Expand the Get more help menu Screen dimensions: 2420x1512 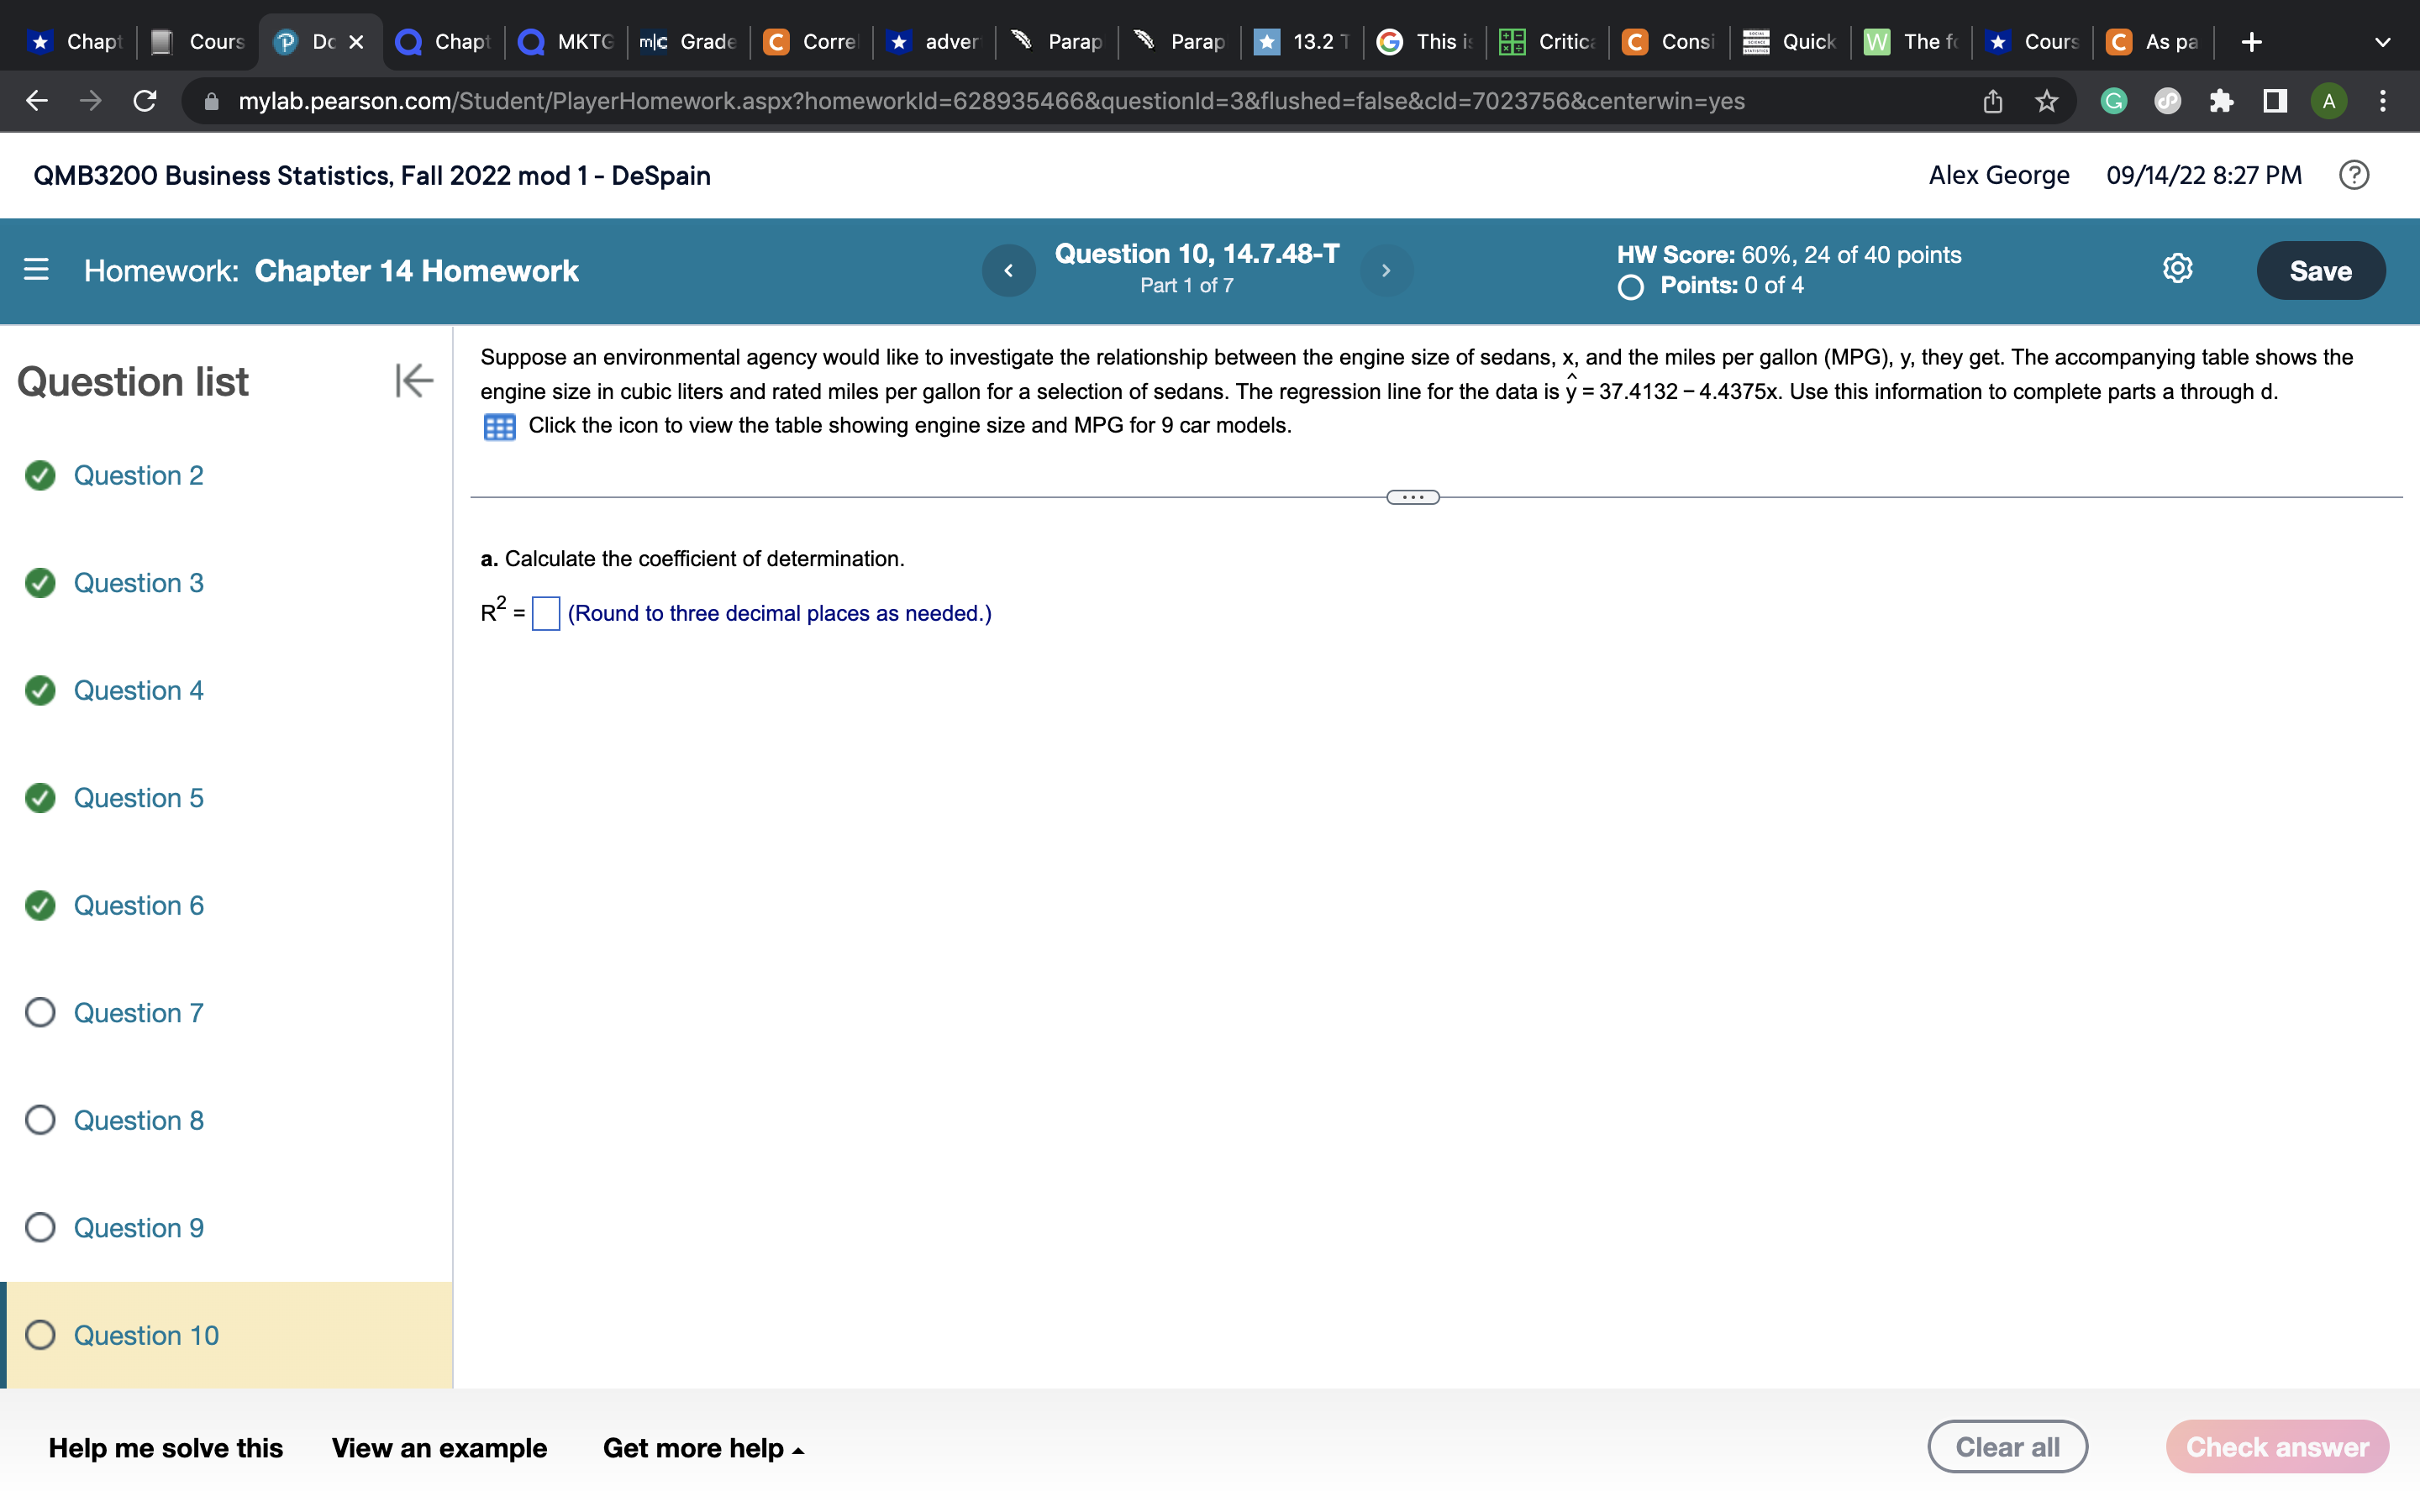703,1448
